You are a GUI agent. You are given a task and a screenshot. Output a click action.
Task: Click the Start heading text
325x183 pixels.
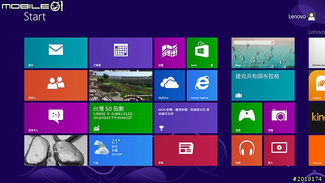click(x=35, y=17)
